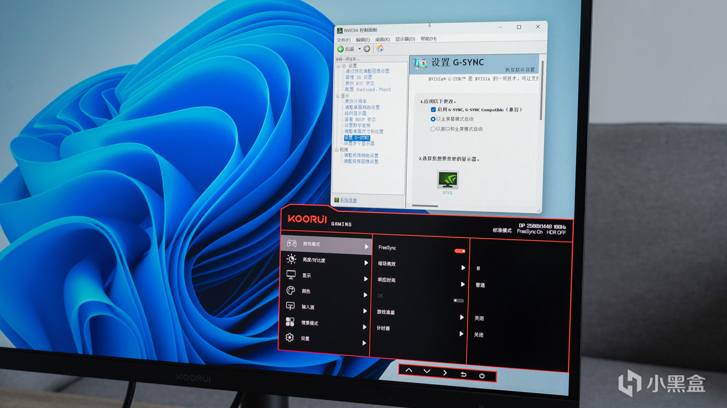Viewport: 727px width, 408px height.
Task: Select the X71Q display thumbnail
Action: point(448,180)
